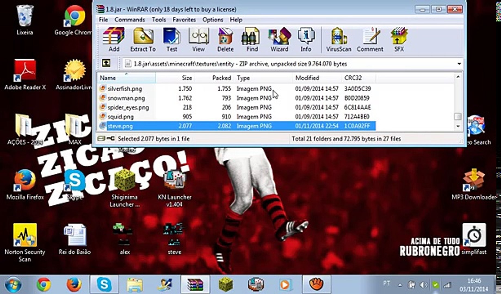The width and height of the screenshot is (501, 294).
Task: Sort by the Modified column header
Action: coord(317,78)
